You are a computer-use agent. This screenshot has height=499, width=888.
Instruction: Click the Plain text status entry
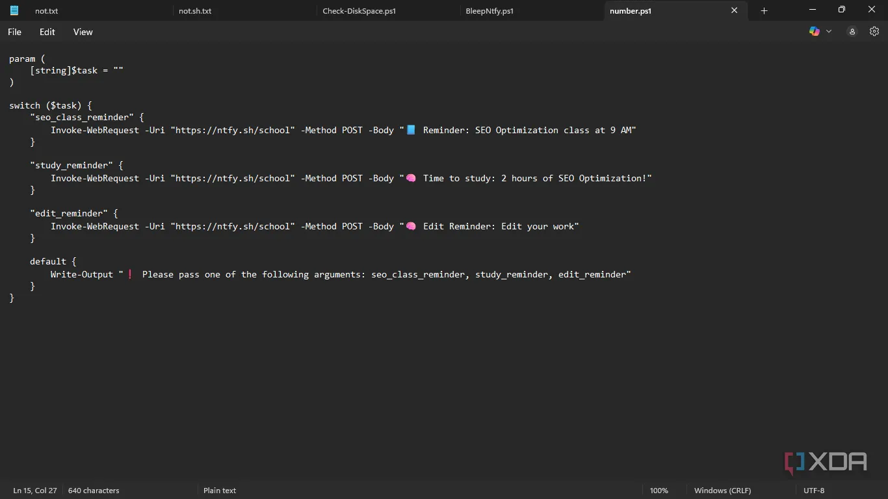click(220, 491)
